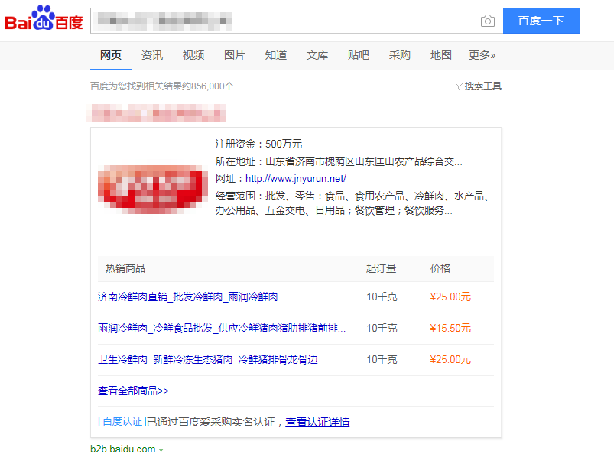Screen dimensions: 614x467
Task: Switch to the 地图 tab
Action: click(x=441, y=55)
